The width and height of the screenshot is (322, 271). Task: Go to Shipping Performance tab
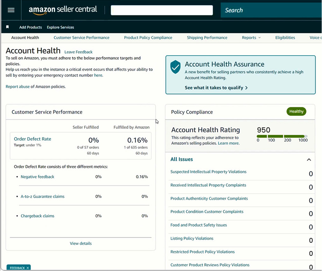[x=207, y=38]
